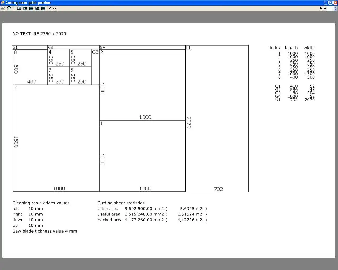
Task: Open the zoom level dropdown arrow
Action: tap(13, 8)
